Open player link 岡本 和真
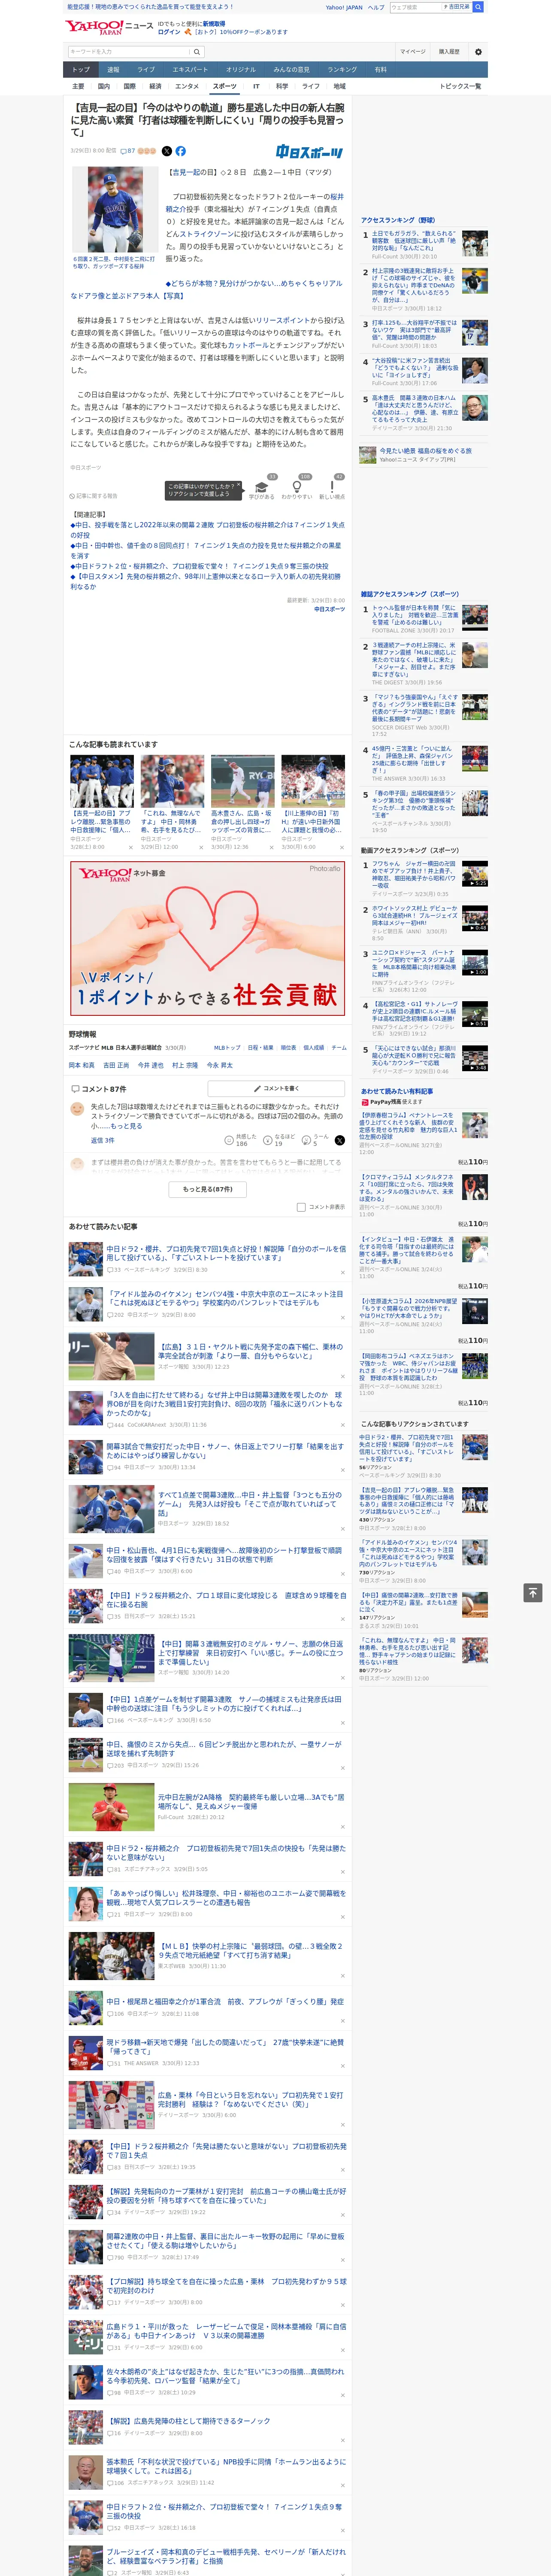 pyautogui.click(x=82, y=1065)
